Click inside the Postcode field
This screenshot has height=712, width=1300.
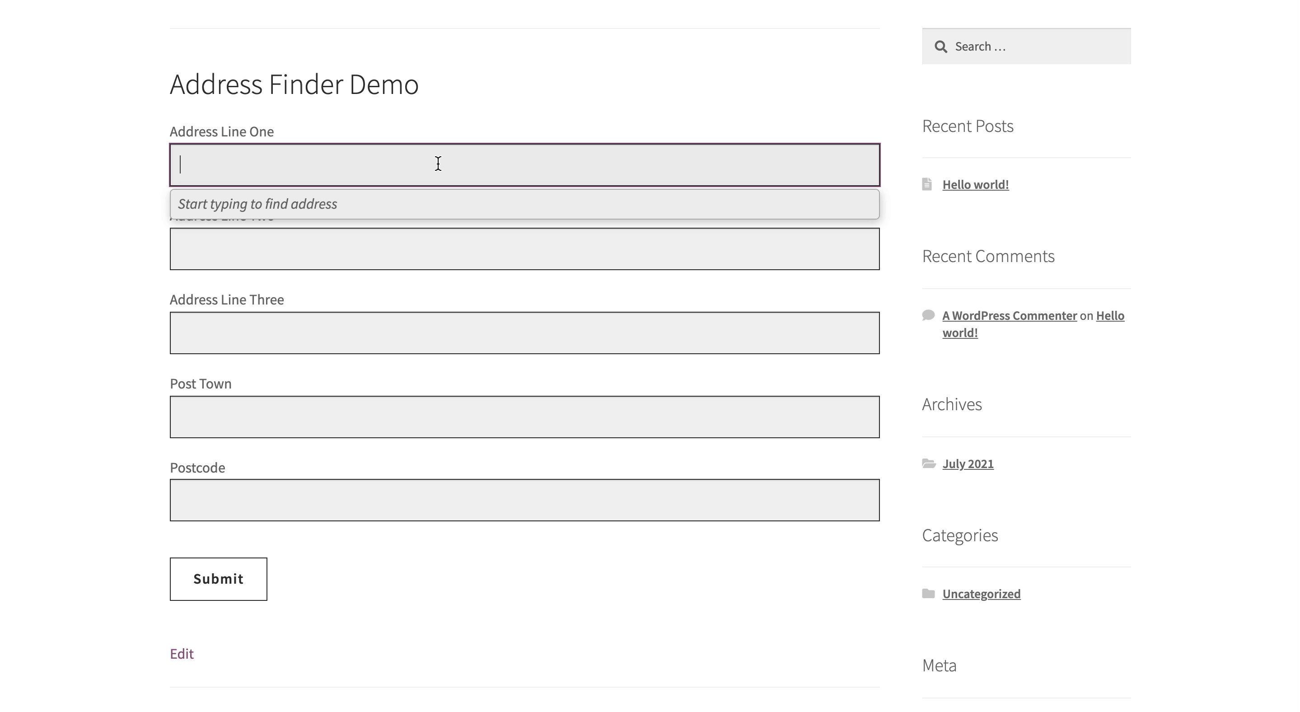click(x=525, y=500)
